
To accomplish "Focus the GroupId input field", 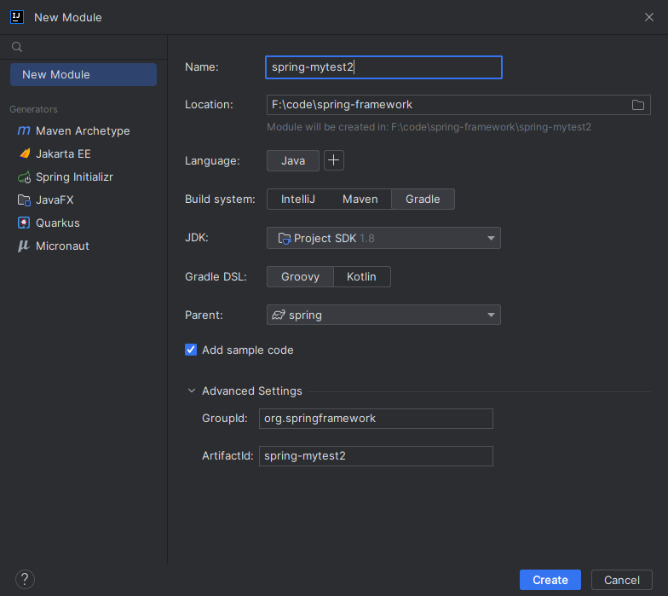I will [376, 419].
